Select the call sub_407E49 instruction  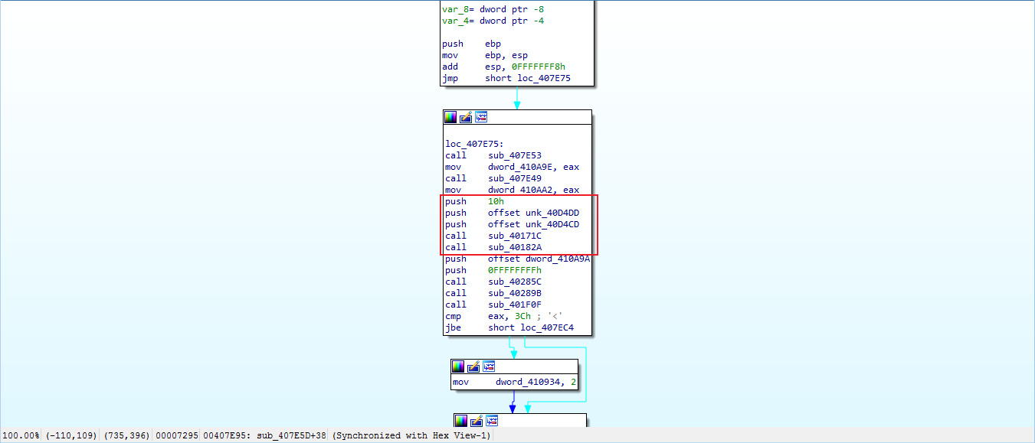[493, 178]
